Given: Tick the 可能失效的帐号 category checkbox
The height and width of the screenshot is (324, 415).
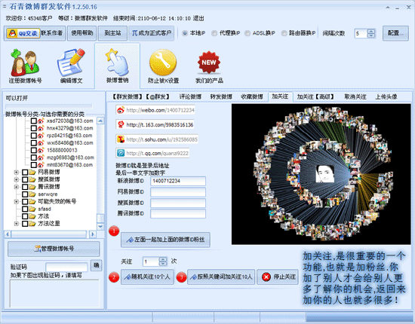Looking at the screenshot, I should (x=25, y=202).
